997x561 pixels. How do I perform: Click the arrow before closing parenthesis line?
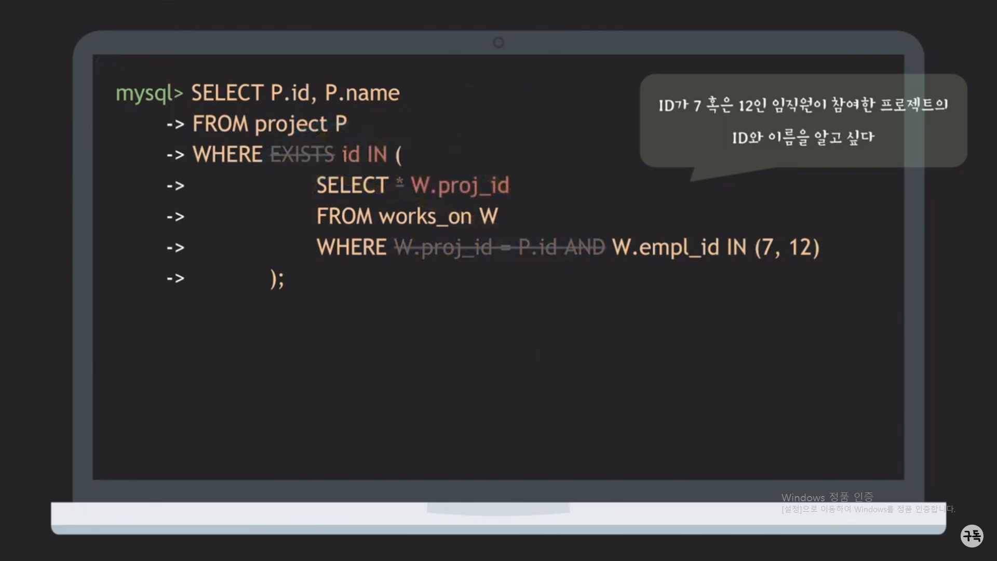(176, 279)
